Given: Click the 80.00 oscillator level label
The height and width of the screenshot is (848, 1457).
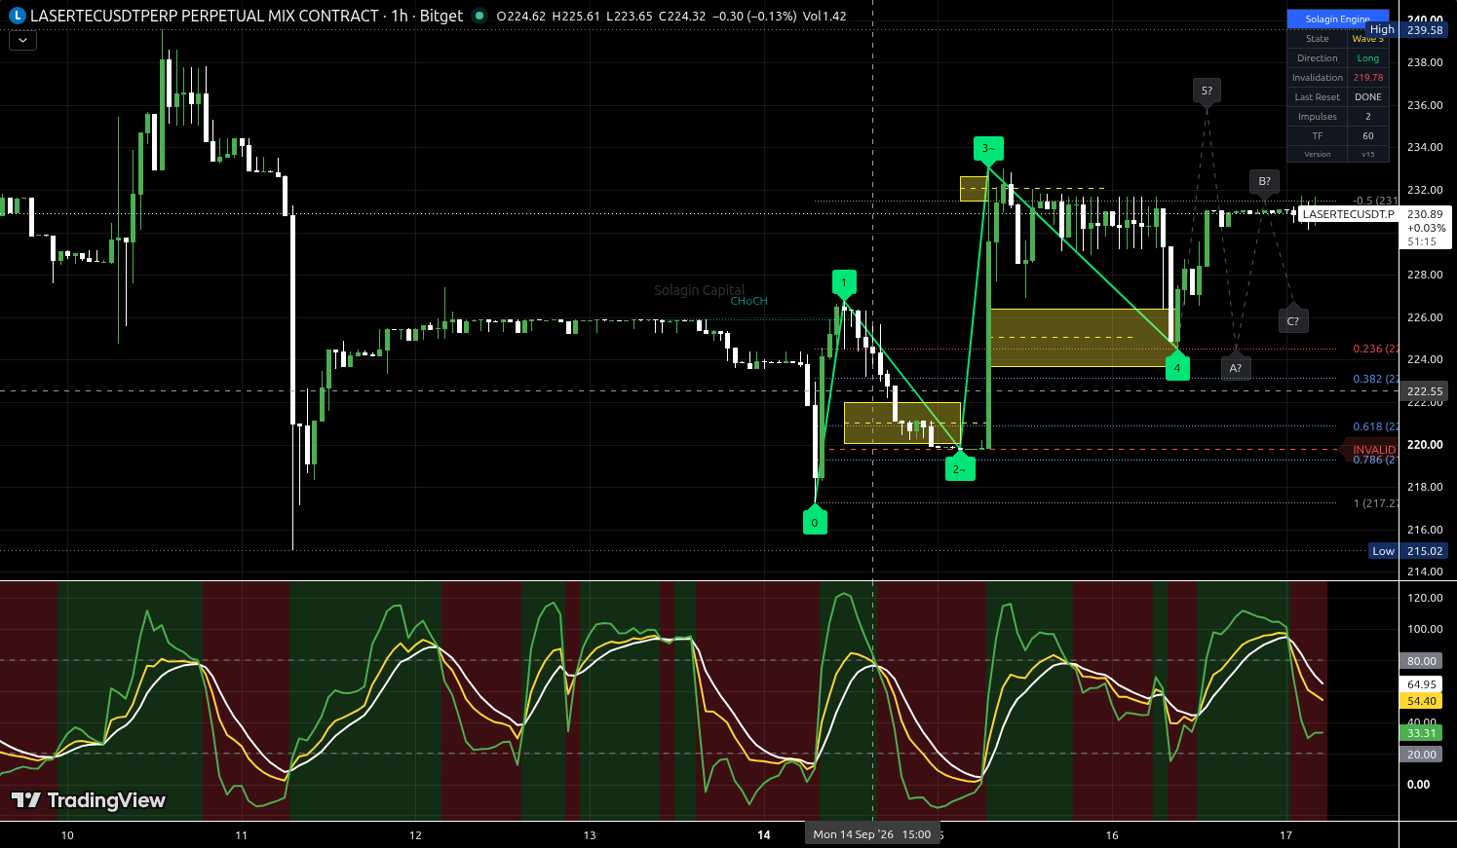Looking at the screenshot, I should pos(1422,661).
